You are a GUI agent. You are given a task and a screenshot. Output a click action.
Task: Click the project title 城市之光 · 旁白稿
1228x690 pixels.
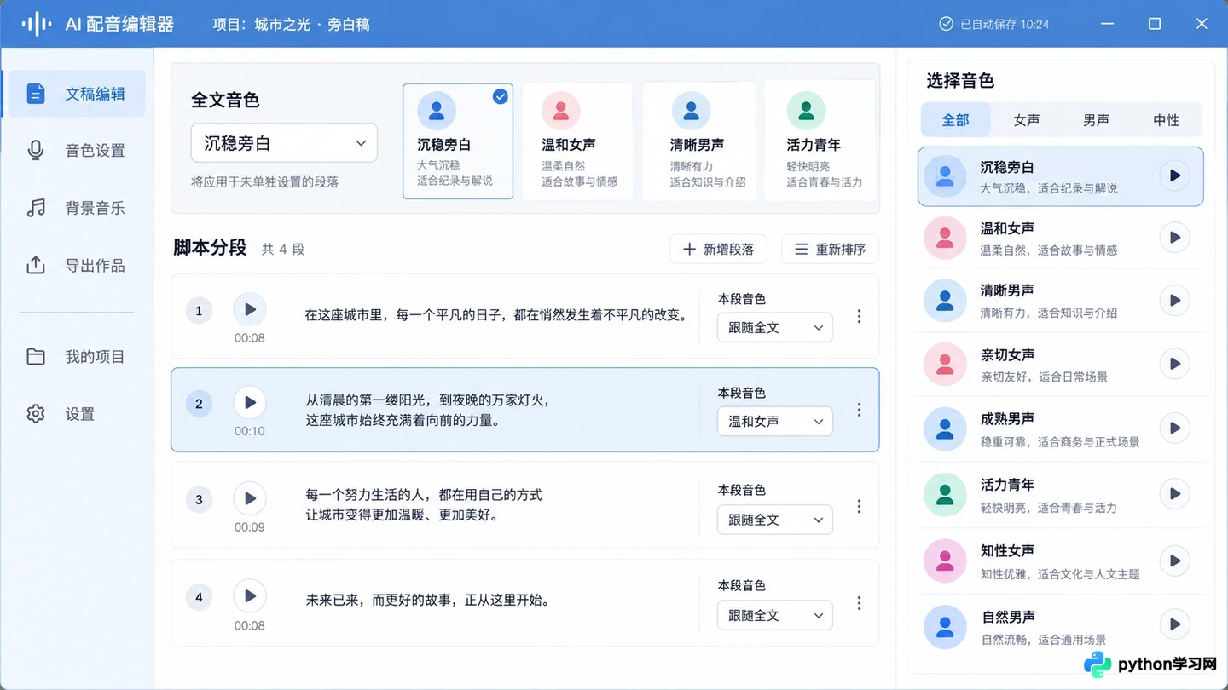coord(312,25)
